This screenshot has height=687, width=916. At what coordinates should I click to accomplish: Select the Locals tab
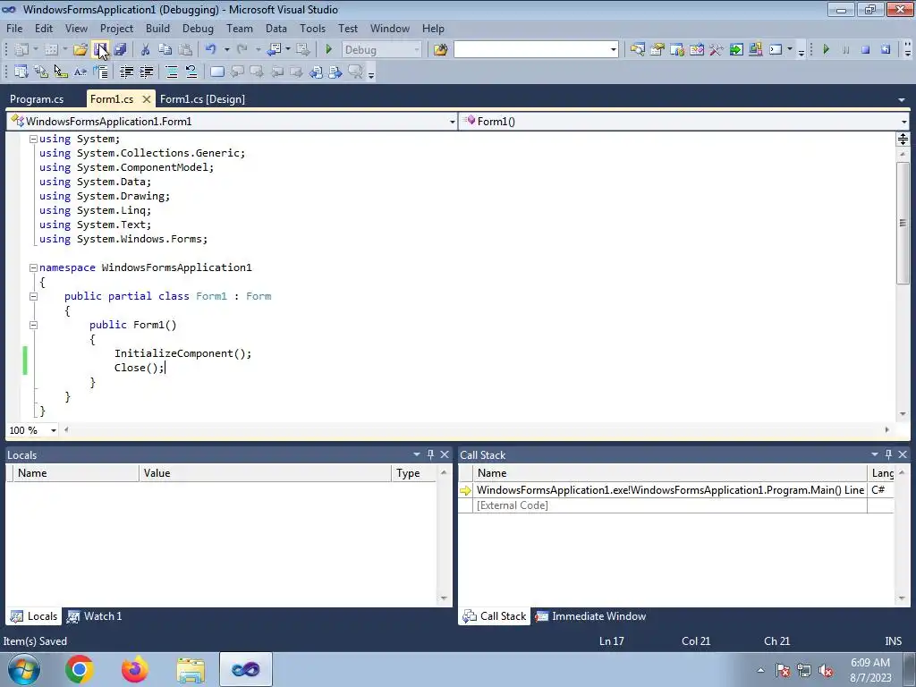35,616
